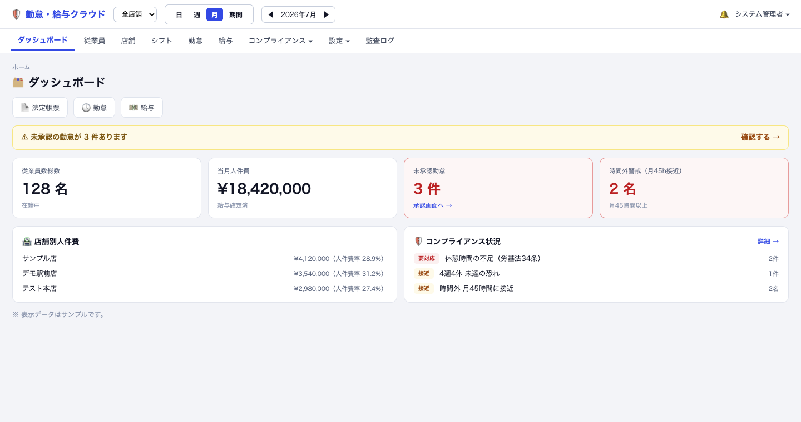Follow the 承認画面へ link
Image resolution: width=801 pixels, height=422 pixels.
coord(433,205)
